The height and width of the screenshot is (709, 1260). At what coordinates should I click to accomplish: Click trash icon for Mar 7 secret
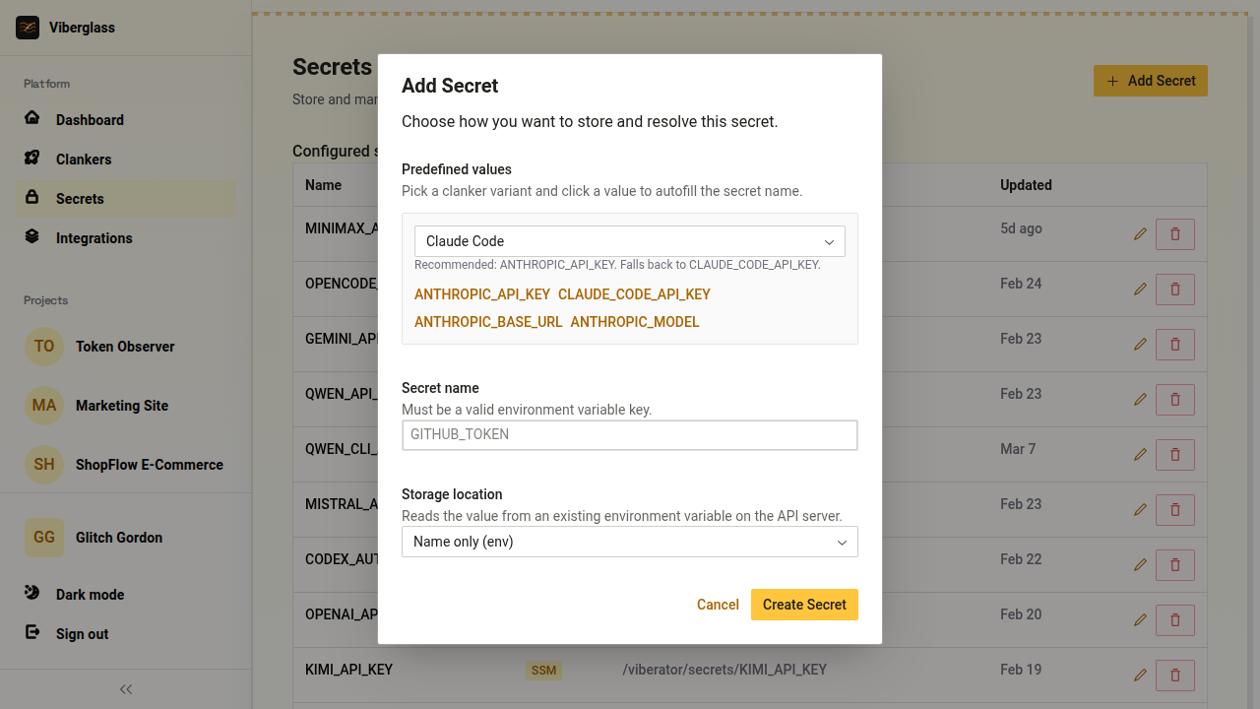click(1174, 455)
